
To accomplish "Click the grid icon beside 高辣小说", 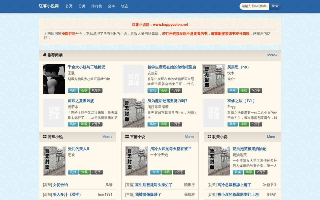I will pyautogui.click(x=45, y=136).
